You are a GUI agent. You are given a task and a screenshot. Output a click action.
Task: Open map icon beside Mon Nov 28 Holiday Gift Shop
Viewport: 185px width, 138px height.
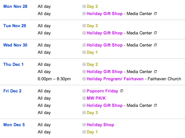point(155,13)
